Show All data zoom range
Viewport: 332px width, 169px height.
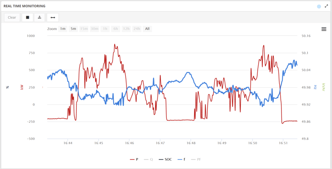coord(147,29)
